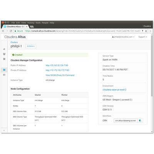
Task: Open the environments icon in the sidebar
Action: (x=4, y=54)
